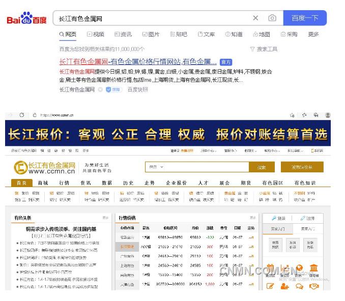Viewport: 345px width, 301px height.
Task: Open the 商城 navigation item
Action: tap(43, 183)
